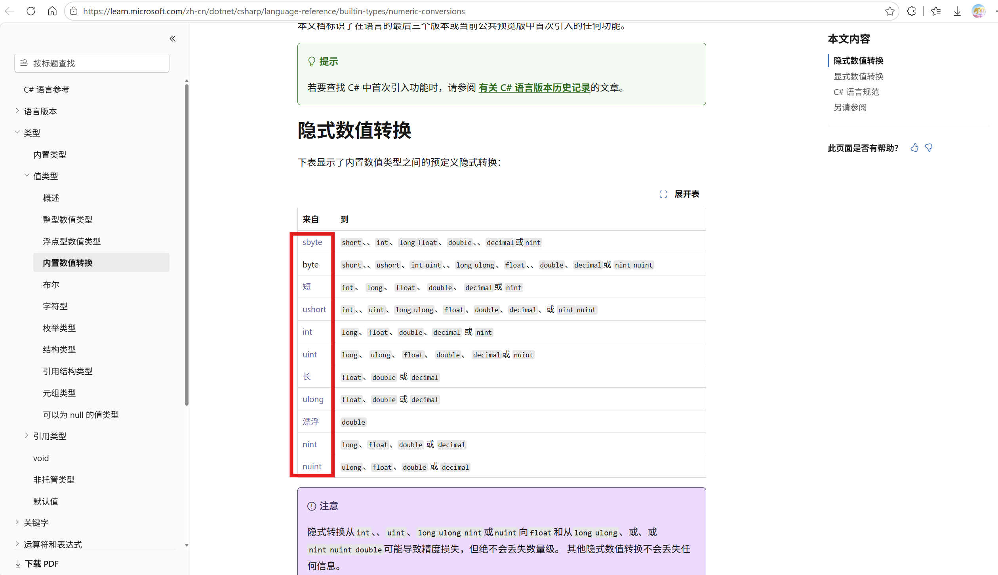Open the ulong type link in 来自 column
This screenshot has height=575, width=998.
[x=313, y=399]
